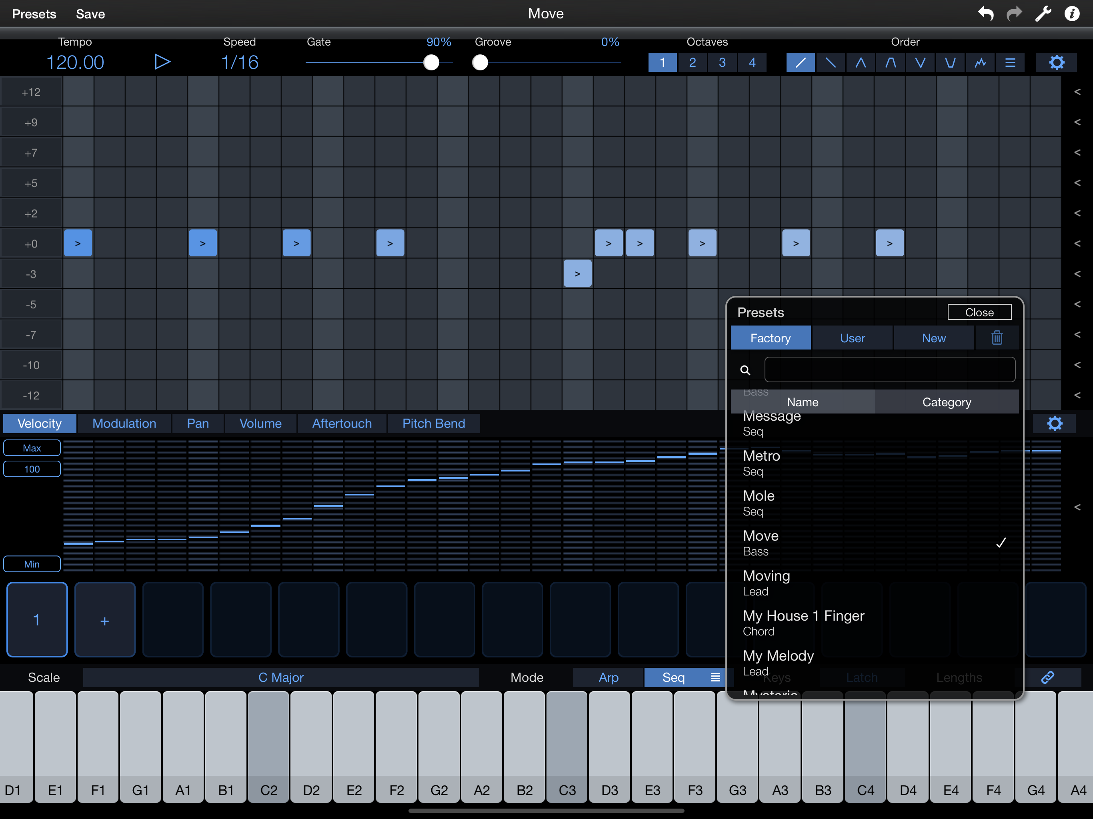
Task: Click the collapse arrow on the +12 row
Action: pyautogui.click(x=1077, y=92)
